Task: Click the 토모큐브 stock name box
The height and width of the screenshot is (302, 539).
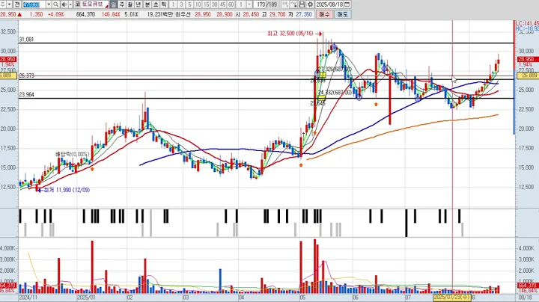Action: (x=95, y=4)
